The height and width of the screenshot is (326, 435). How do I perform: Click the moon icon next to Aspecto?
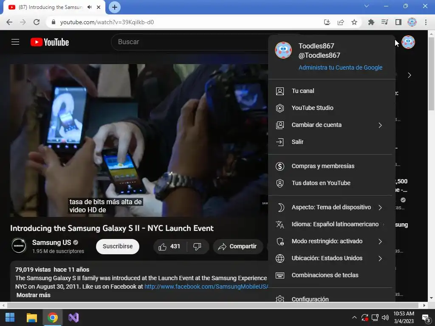(x=280, y=207)
